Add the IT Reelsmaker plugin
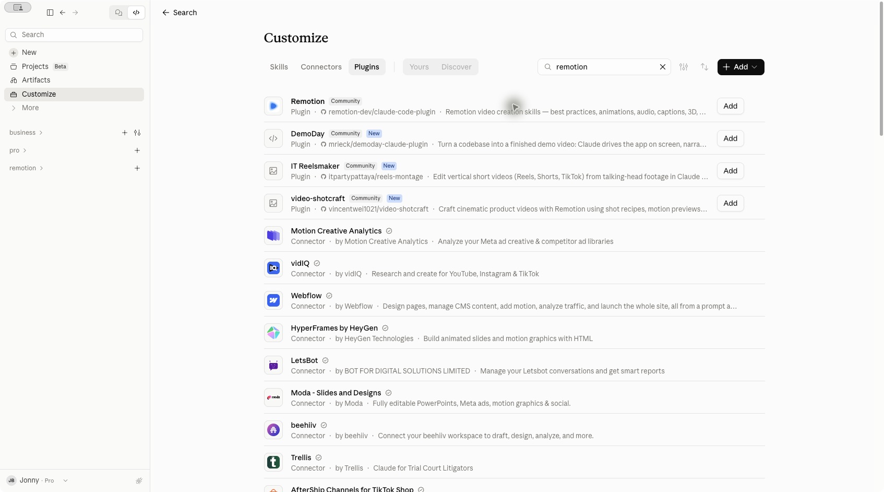This screenshot has height=492, width=884. pos(731,171)
